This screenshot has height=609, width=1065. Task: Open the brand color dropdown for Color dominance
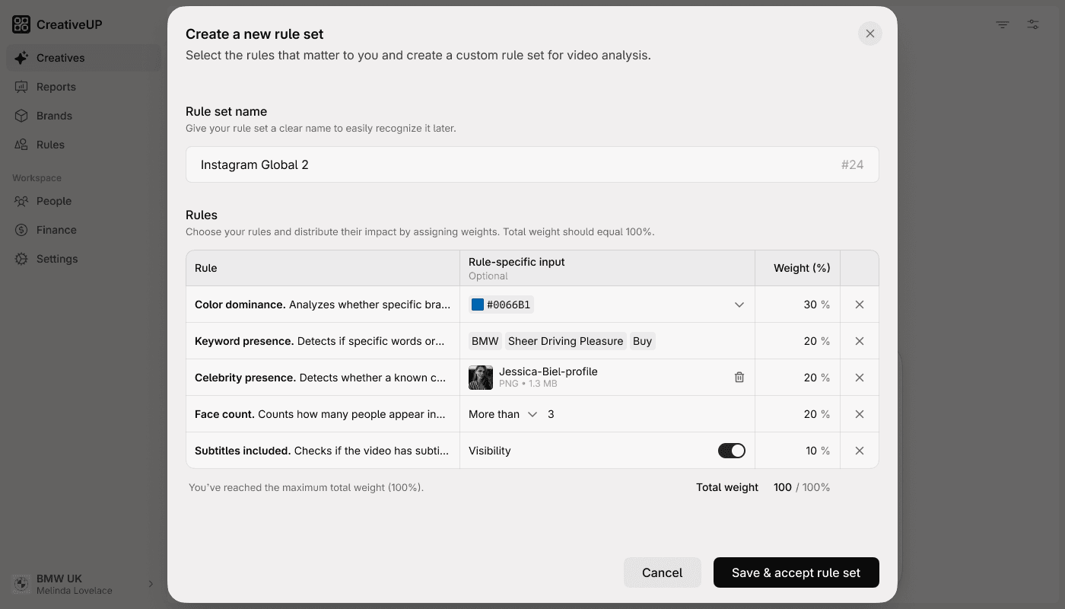coord(739,304)
